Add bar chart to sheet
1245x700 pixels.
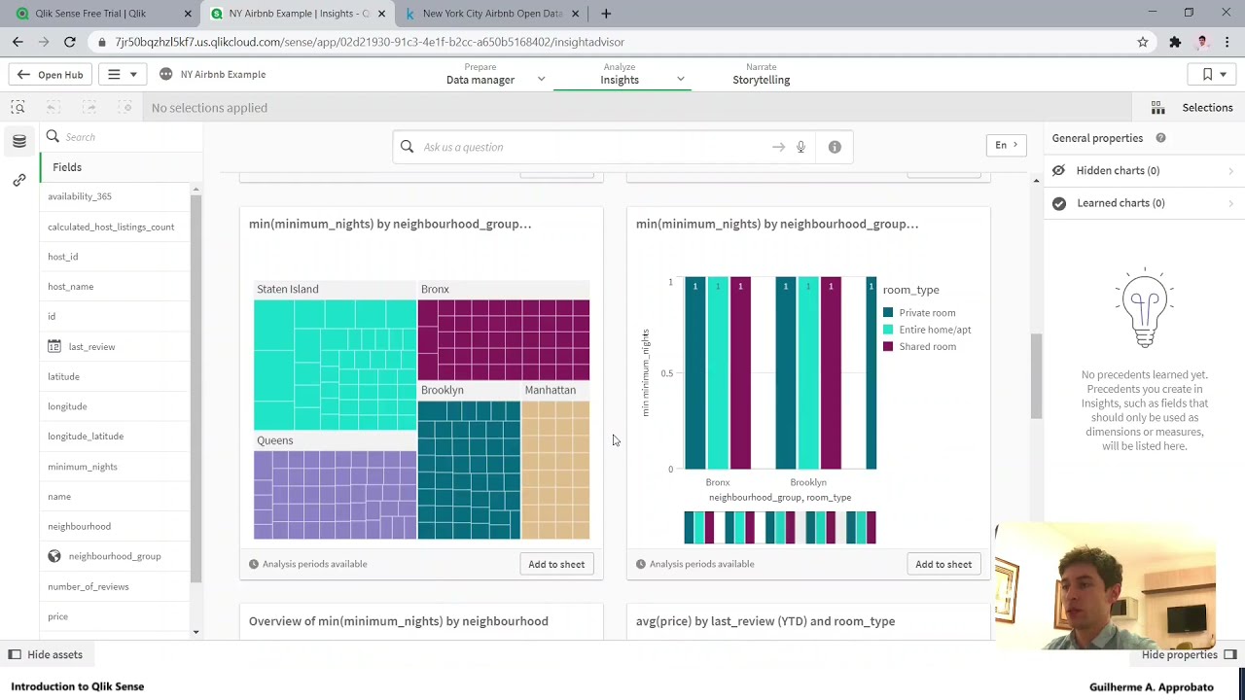pos(943,564)
